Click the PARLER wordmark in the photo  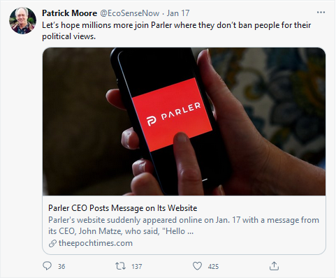(x=181, y=111)
